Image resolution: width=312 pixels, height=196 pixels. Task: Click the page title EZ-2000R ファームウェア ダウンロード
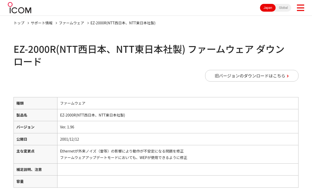(x=149, y=55)
